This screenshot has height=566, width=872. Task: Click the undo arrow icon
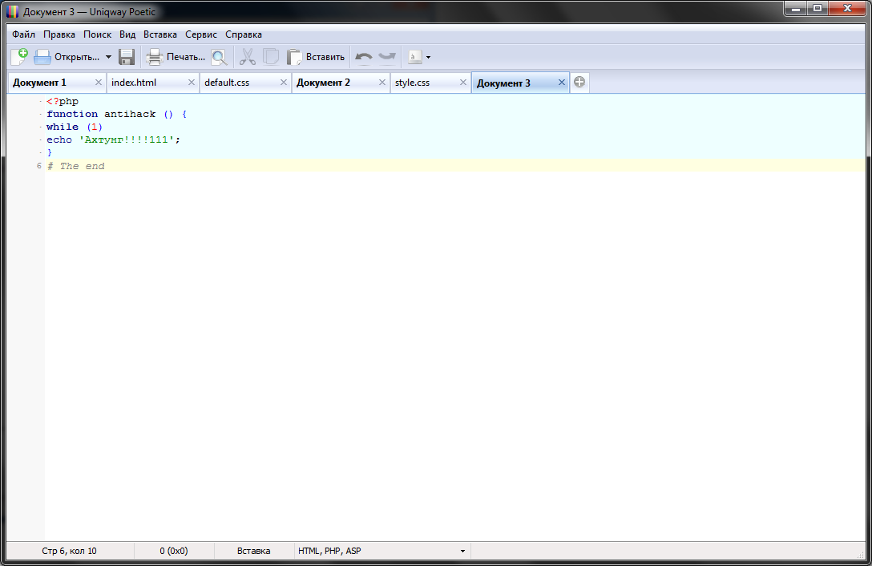click(x=364, y=57)
